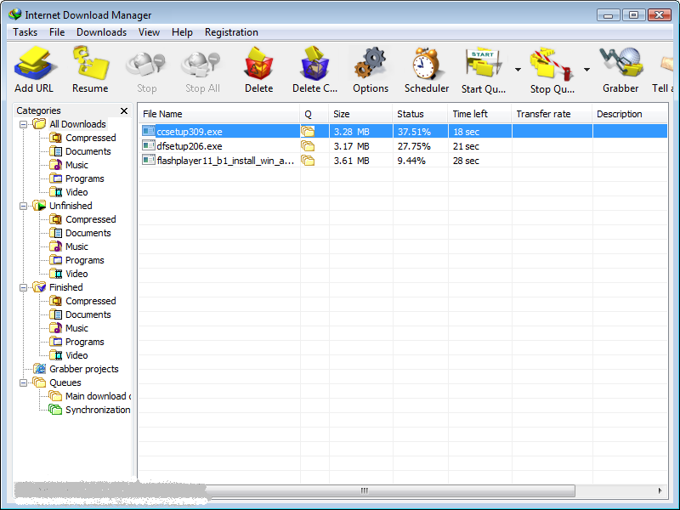680x510 pixels.
Task: Click the file icon beside ccsetup309.exe
Action: (x=148, y=131)
